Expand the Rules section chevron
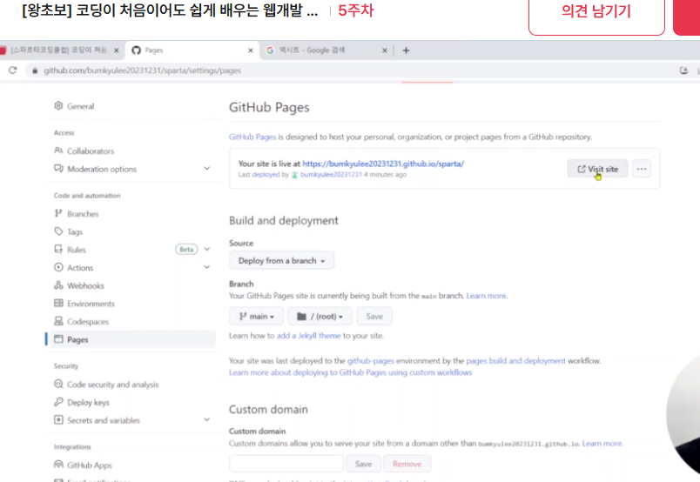The image size is (700, 482). point(206,249)
